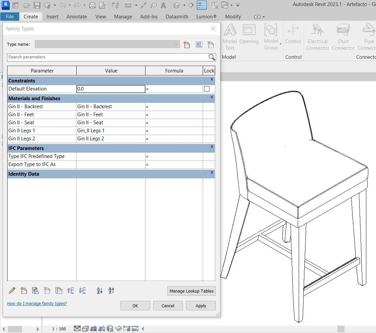Collapse the IFC Parameters group
This screenshot has height=333, width=376.
pos(212,147)
